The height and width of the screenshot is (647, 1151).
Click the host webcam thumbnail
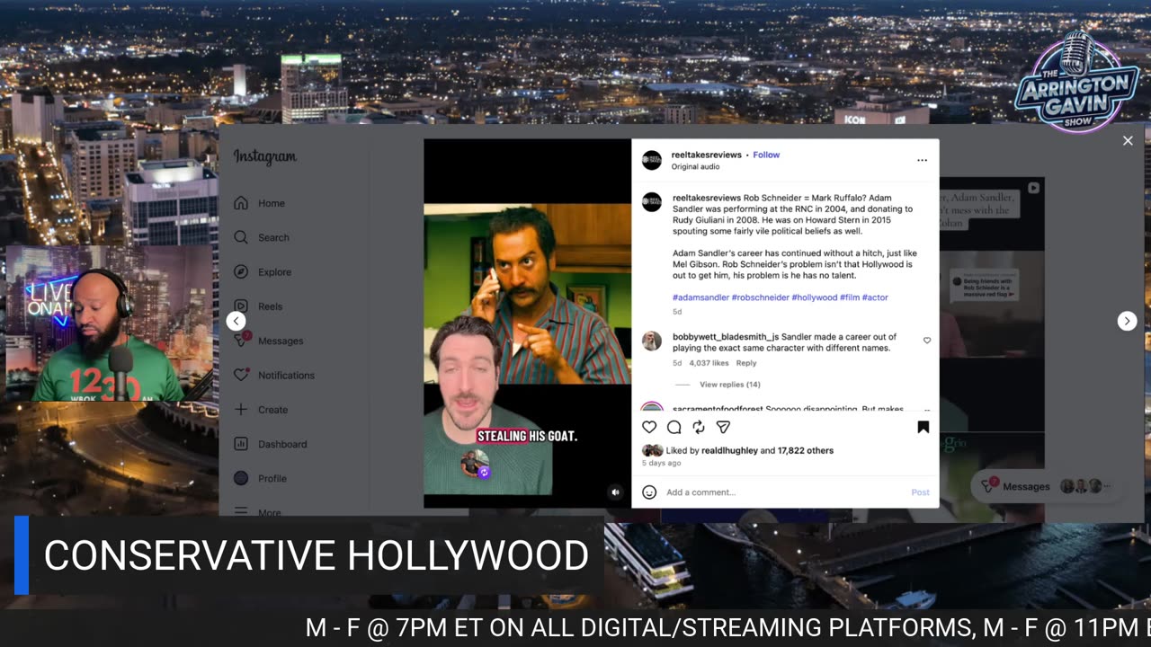click(110, 323)
